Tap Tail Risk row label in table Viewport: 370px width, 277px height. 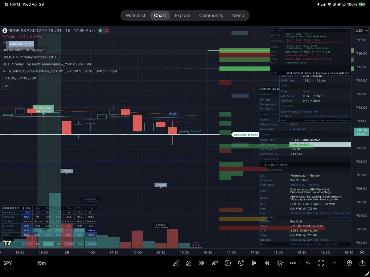coord(8,221)
